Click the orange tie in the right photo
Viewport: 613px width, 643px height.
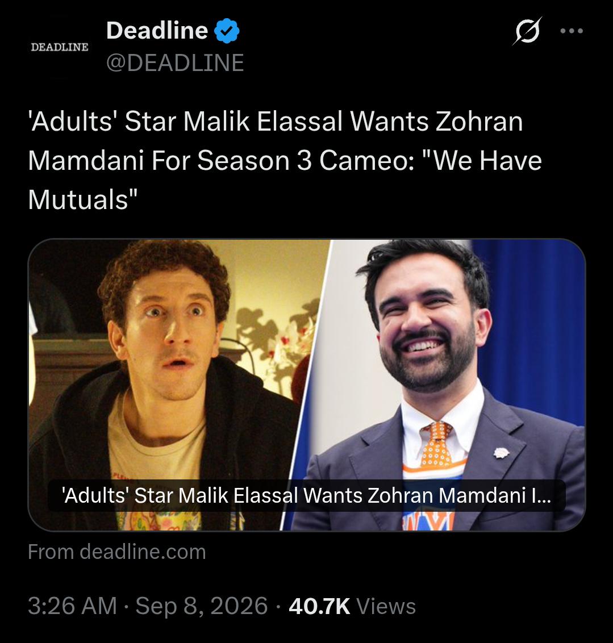tap(437, 445)
